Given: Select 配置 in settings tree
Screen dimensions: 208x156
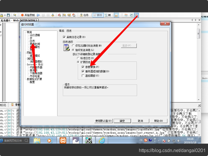Looking at the screenshot, I should click(32, 82).
